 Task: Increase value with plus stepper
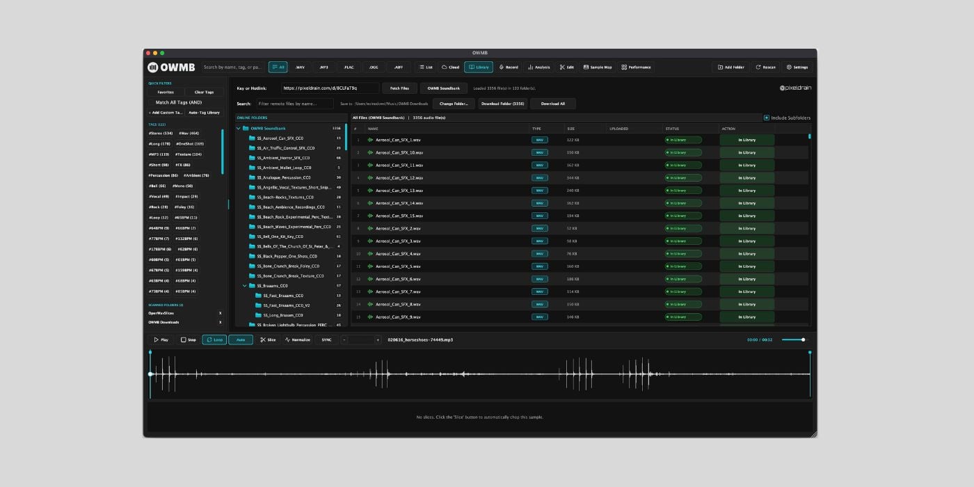click(378, 340)
